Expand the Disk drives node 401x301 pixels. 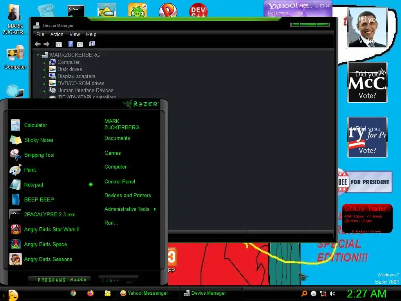[44, 70]
